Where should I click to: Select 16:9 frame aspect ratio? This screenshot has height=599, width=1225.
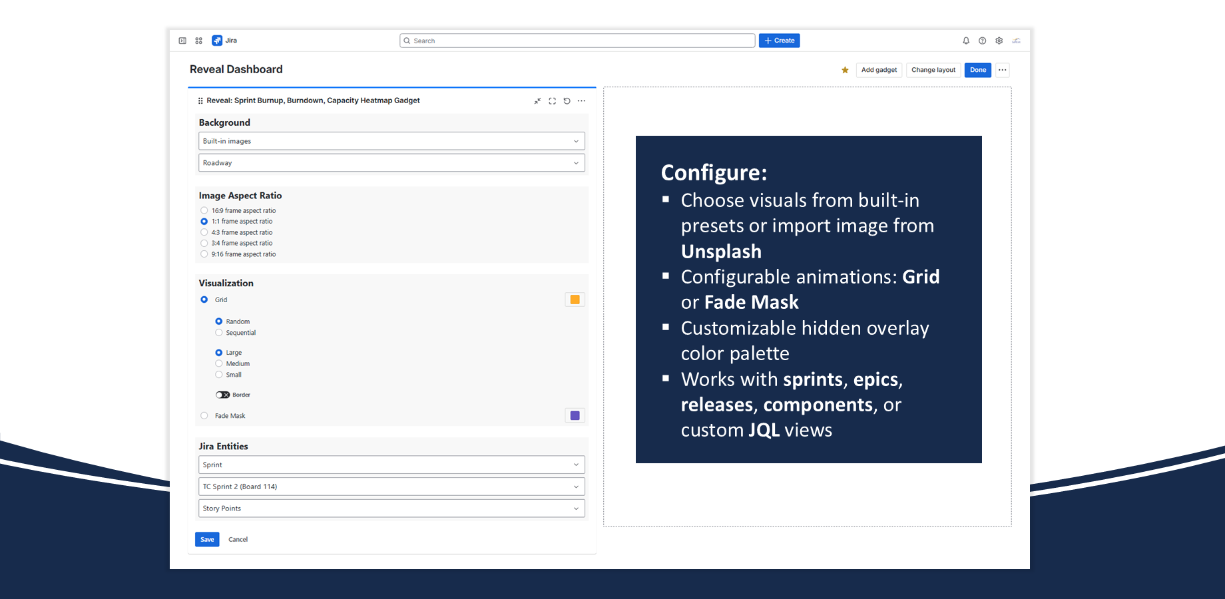pos(204,210)
